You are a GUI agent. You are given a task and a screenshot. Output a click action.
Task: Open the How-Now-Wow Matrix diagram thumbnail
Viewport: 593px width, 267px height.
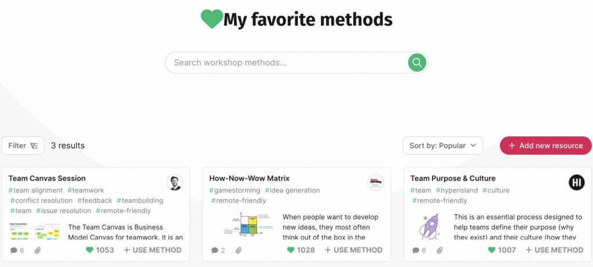click(247, 225)
